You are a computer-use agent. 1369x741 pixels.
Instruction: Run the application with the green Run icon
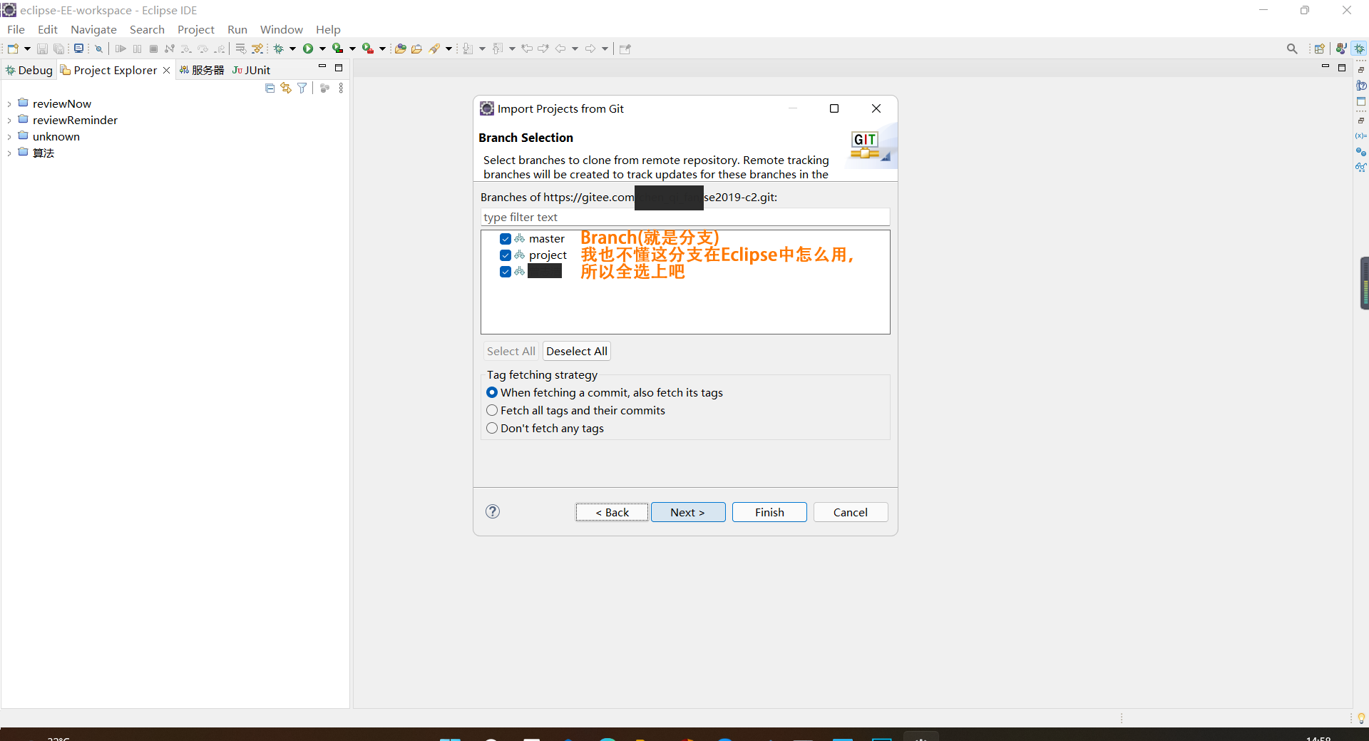tap(307, 48)
